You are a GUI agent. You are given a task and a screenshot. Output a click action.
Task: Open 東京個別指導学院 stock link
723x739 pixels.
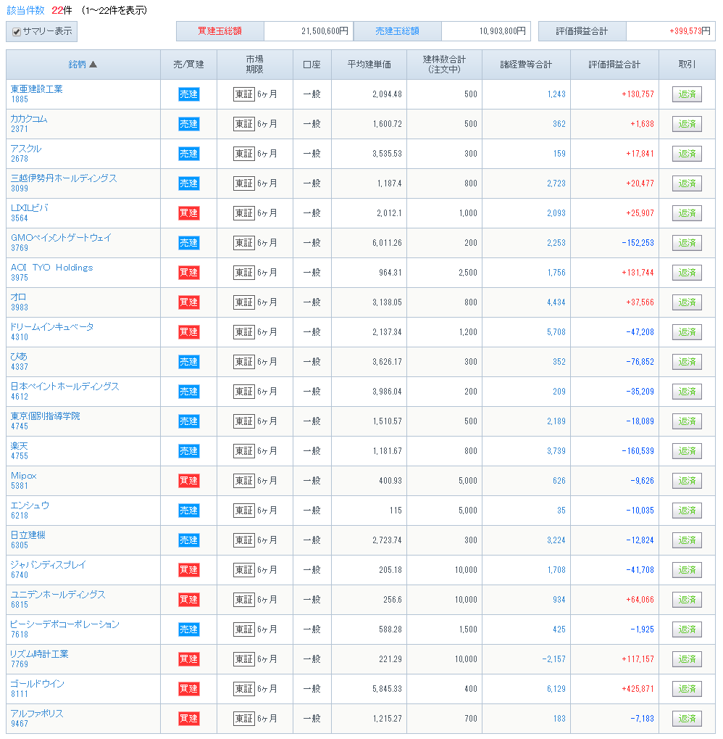coord(45,416)
